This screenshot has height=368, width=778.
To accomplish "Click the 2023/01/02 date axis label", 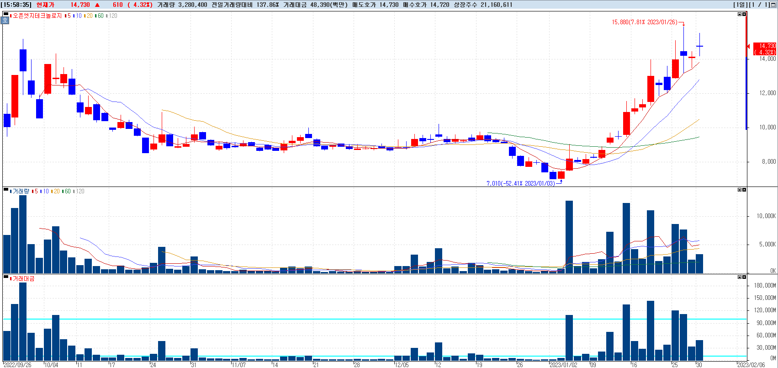I will click(563, 365).
